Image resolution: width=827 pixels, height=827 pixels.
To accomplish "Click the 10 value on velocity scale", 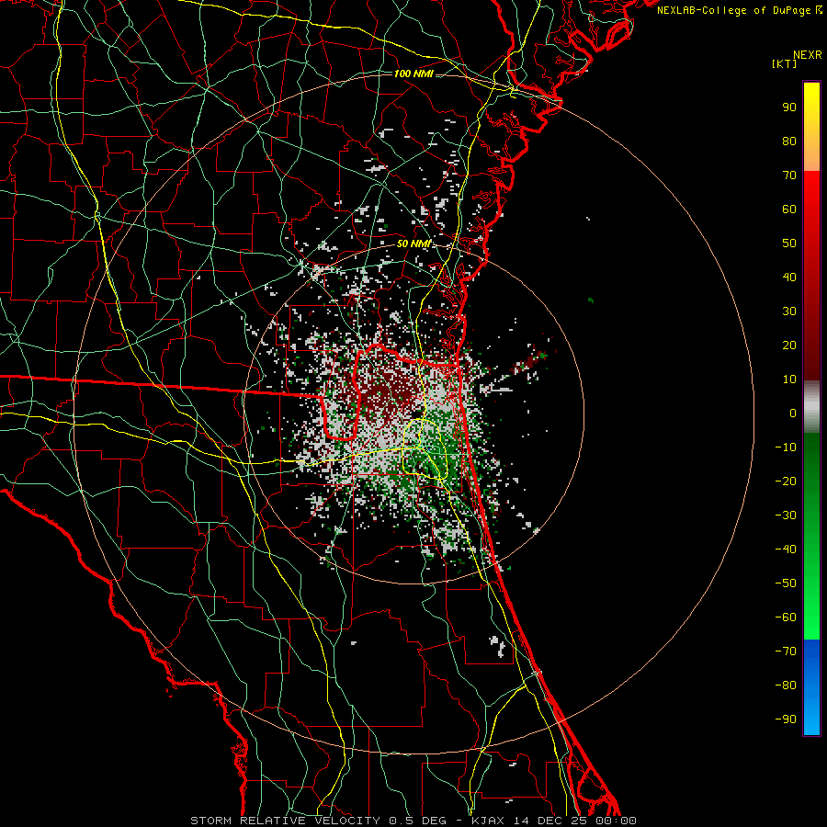I will click(x=789, y=380).
